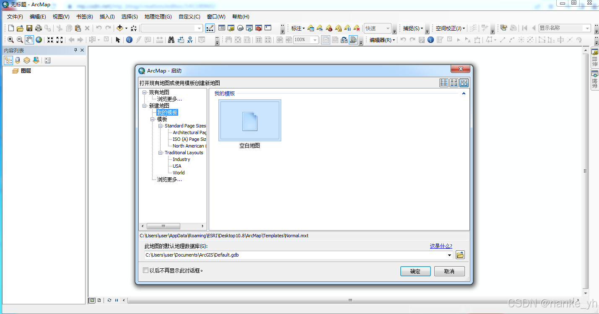This screenshot has height=314, width=599.
Task: Collapse the Standard Page Sizes node
Action: (x=161, y=126)
